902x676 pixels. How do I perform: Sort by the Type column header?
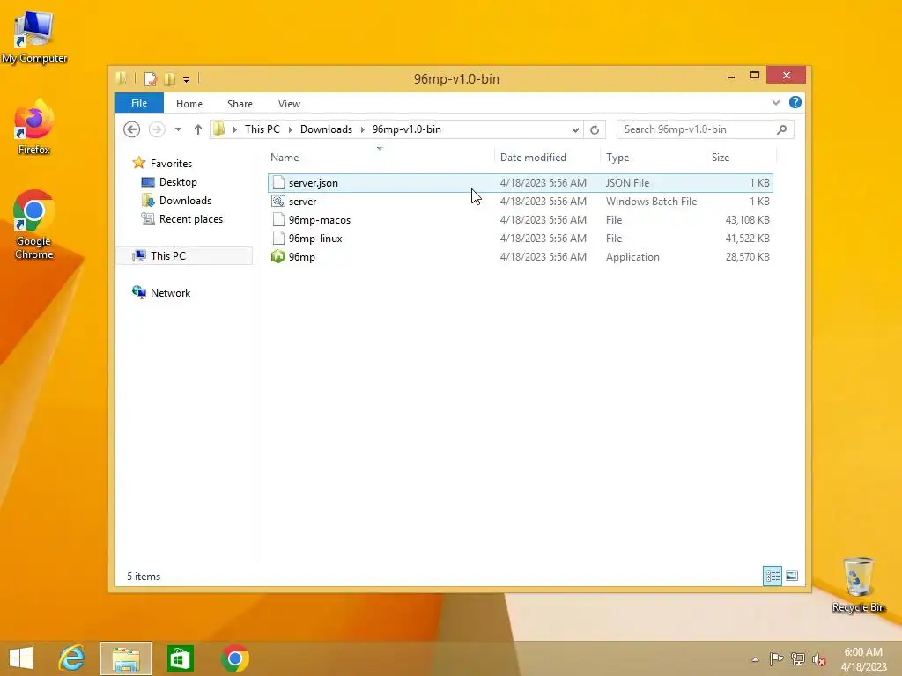point(653,157)
